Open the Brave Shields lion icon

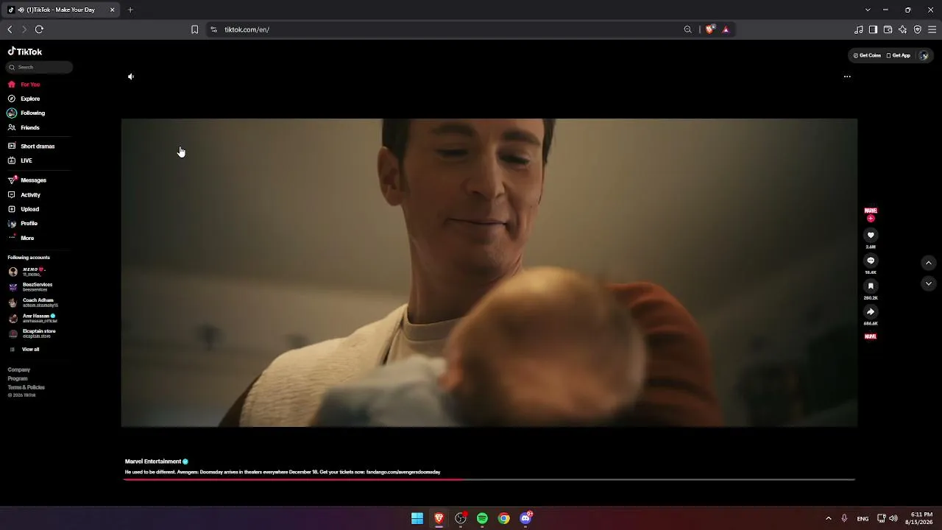pyautogui.click(x=709, y=29)
